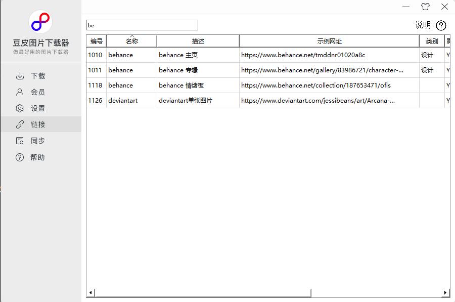Image resolution: width=455 pixels, height=302 pixels.
Task: Sort by the 描述 column header
Action: 198,41
